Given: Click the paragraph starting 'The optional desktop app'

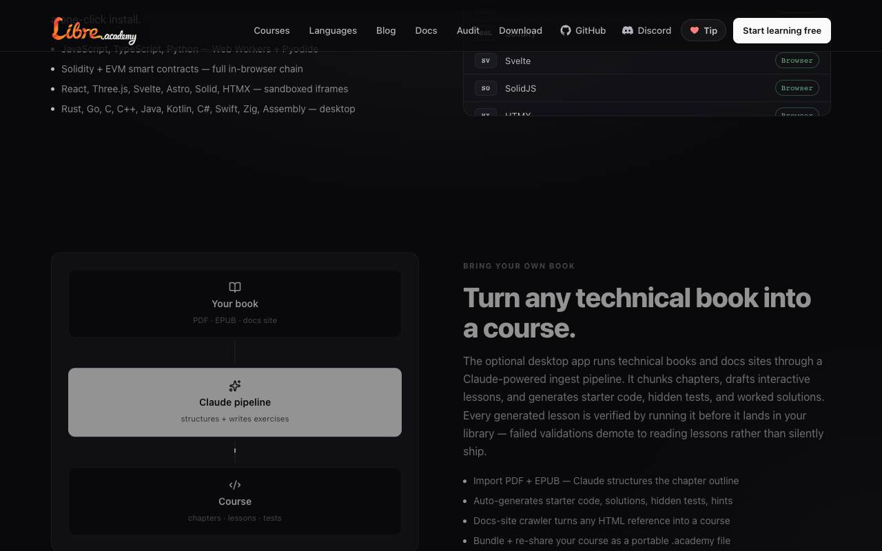Looking at the screenshot, I should click(644, 406).
